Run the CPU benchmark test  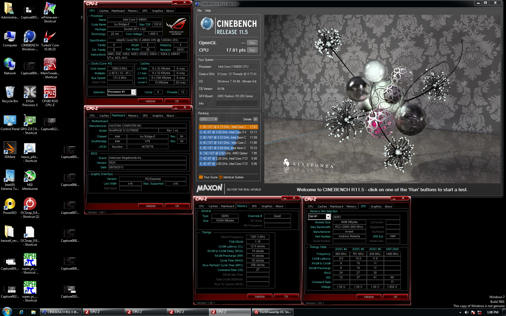pos(252,50)
